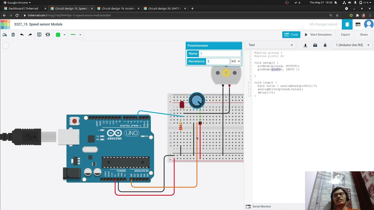Open the Chrome three-dot menu
Screen dimensions: 374x210
point(370,15)
